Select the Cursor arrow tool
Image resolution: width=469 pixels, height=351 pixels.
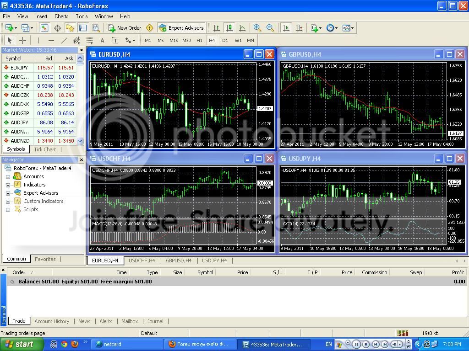10,40
